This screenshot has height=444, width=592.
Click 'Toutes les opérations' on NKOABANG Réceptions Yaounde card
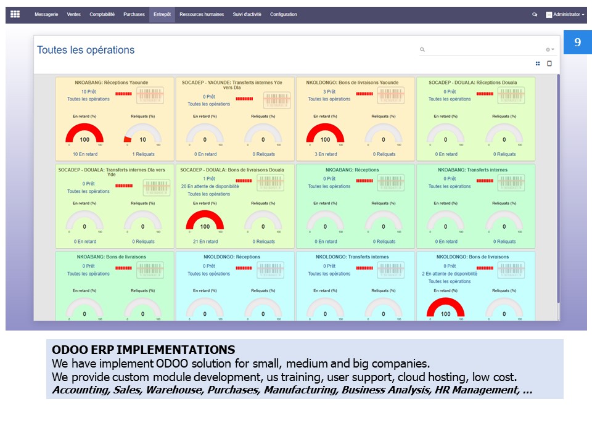pos(88,99)
